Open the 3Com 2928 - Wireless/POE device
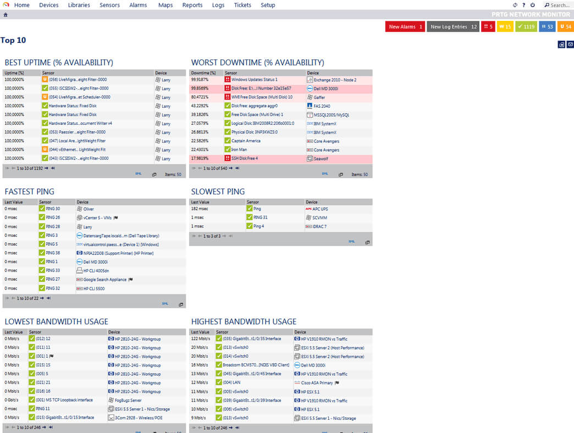The height and width of the screenshot is (433, 574). point(139,418)
